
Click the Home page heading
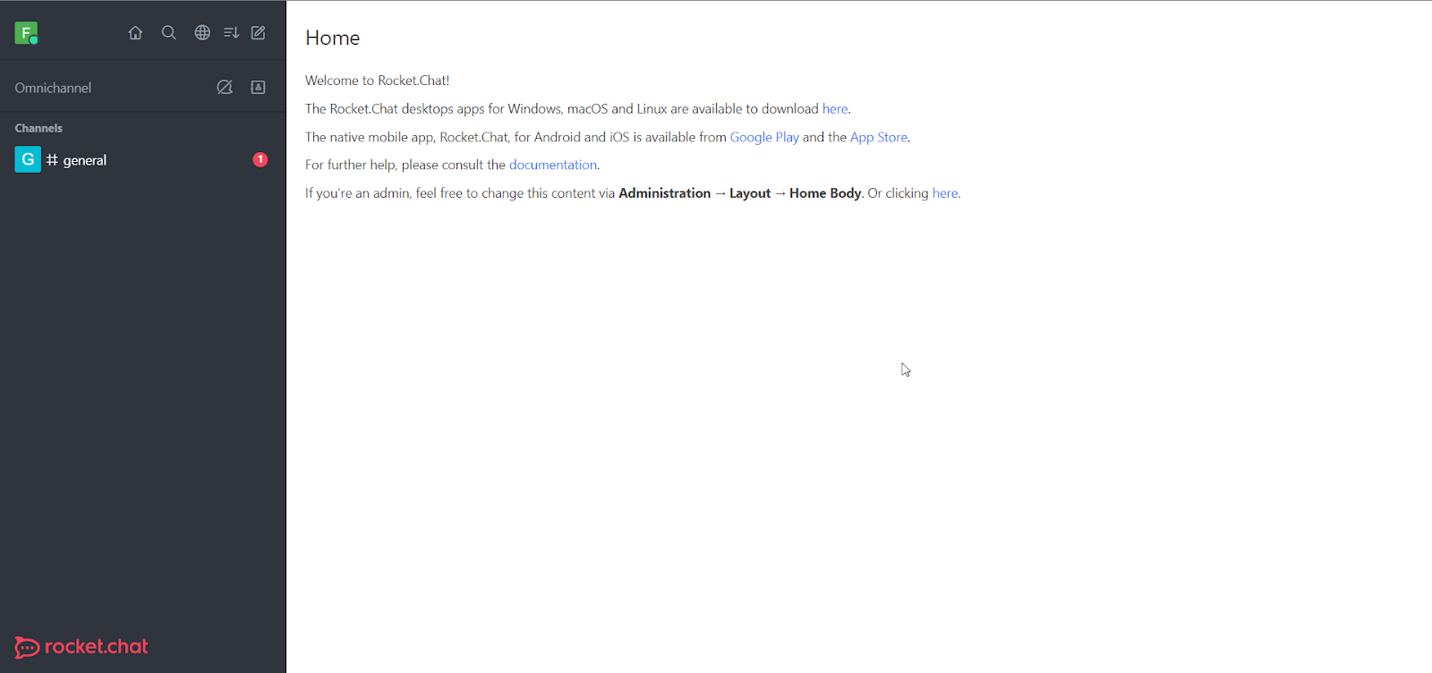pos(333,38)
